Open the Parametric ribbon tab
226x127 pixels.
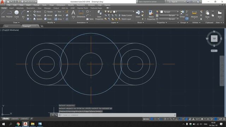31,8
